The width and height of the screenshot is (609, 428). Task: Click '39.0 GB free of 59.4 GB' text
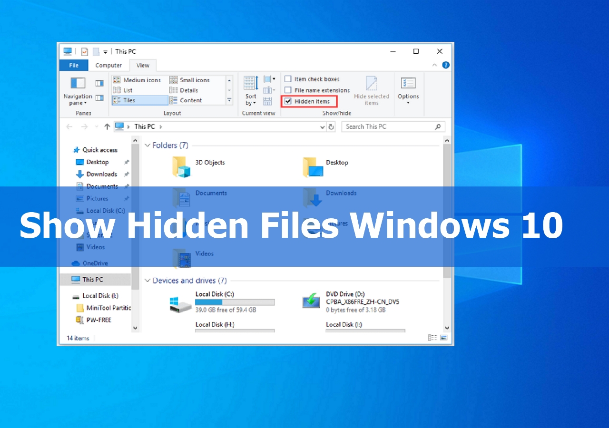click(x=226, y=310)
